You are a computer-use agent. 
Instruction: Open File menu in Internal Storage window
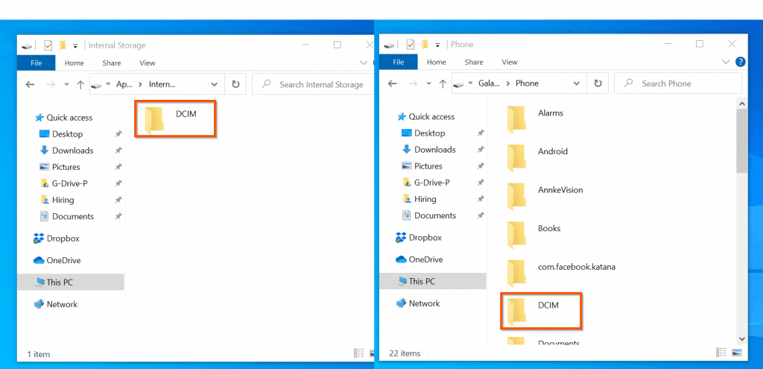click(36, 63)
